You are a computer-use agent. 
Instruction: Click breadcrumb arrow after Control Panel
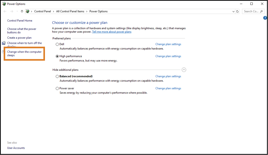53,12
